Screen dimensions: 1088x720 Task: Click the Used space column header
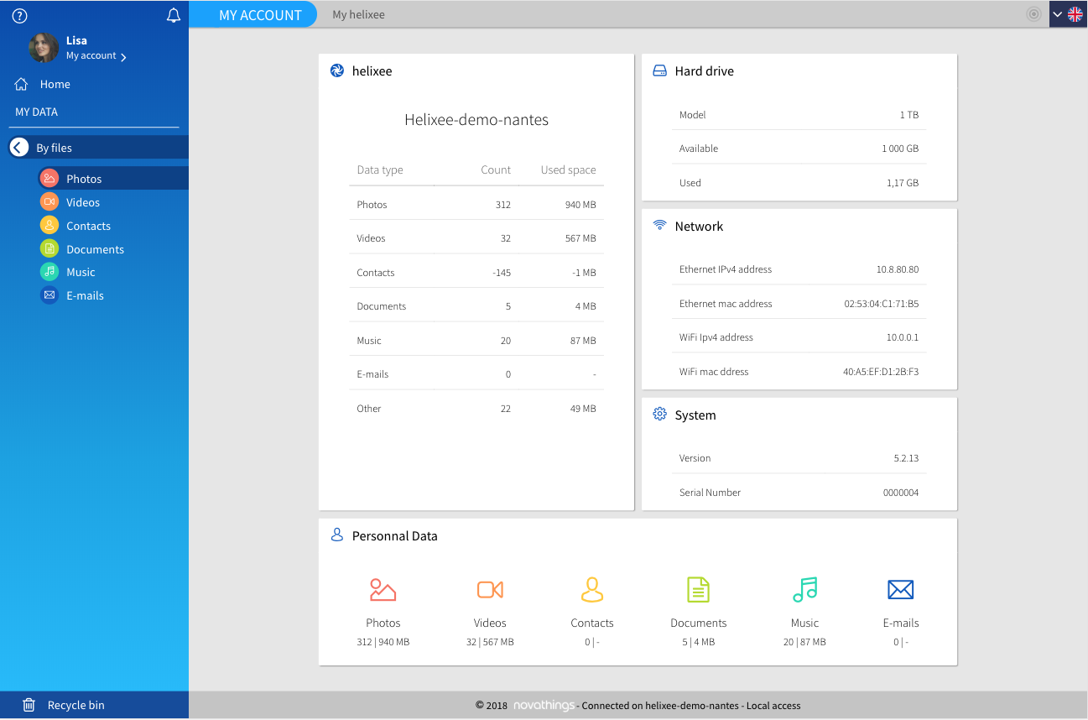pos(569,170)
